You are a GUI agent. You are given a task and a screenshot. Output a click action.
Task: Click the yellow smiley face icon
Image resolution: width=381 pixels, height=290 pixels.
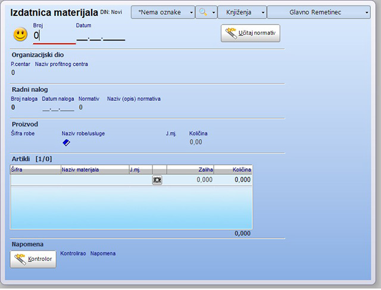tap(20, 34)
